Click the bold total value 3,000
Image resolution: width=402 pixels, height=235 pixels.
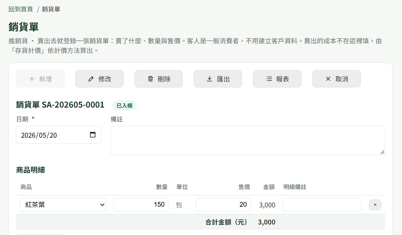coord(267,222)
